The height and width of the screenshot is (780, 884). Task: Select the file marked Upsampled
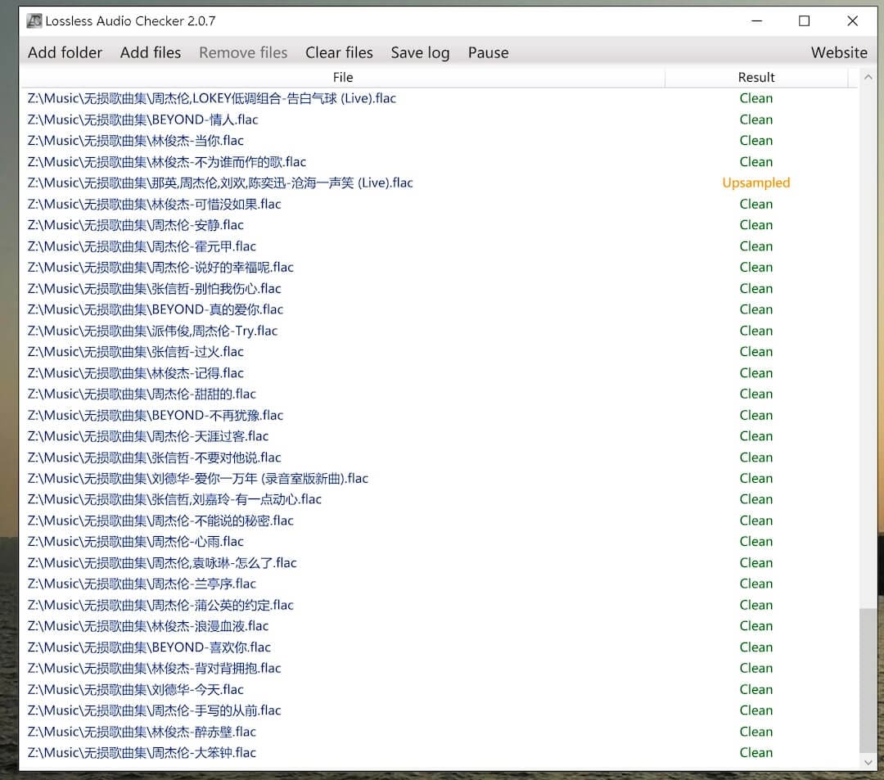pyautogui.click(x=220, y=183)
